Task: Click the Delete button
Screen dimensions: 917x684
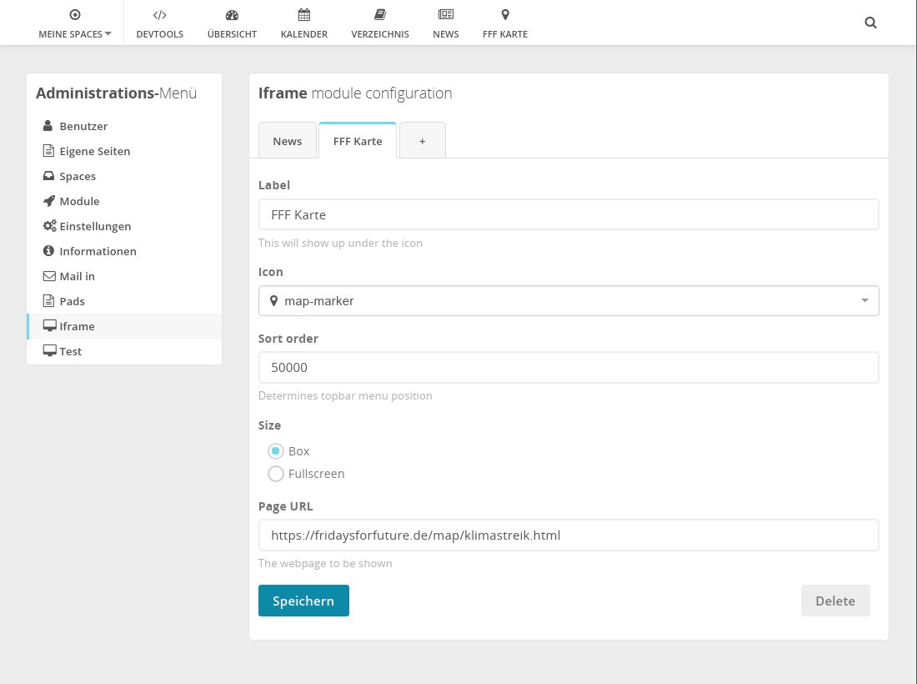Action: coord(835,601)
